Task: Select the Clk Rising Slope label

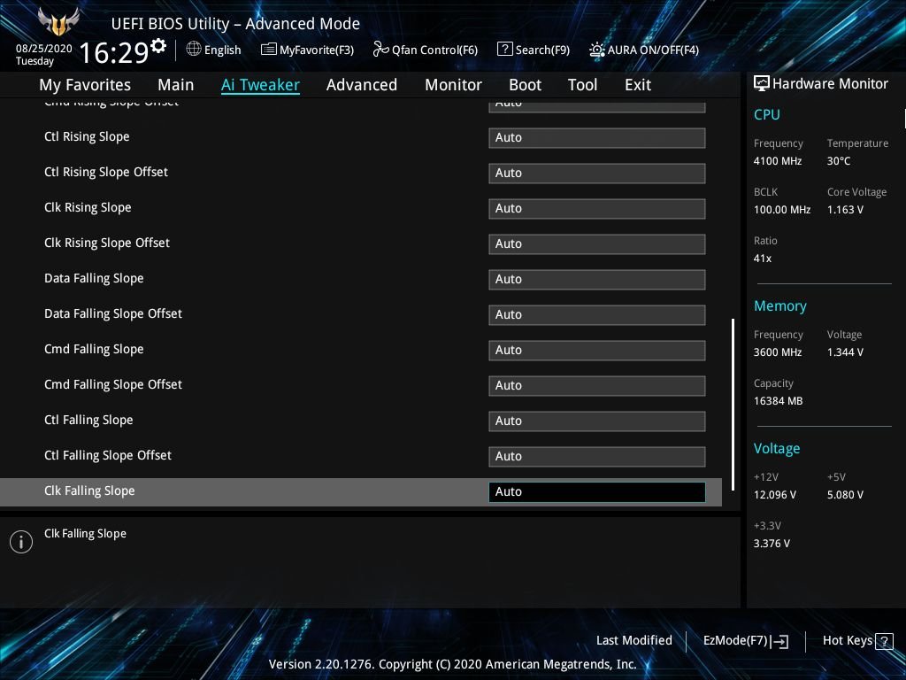Action: 88,207
